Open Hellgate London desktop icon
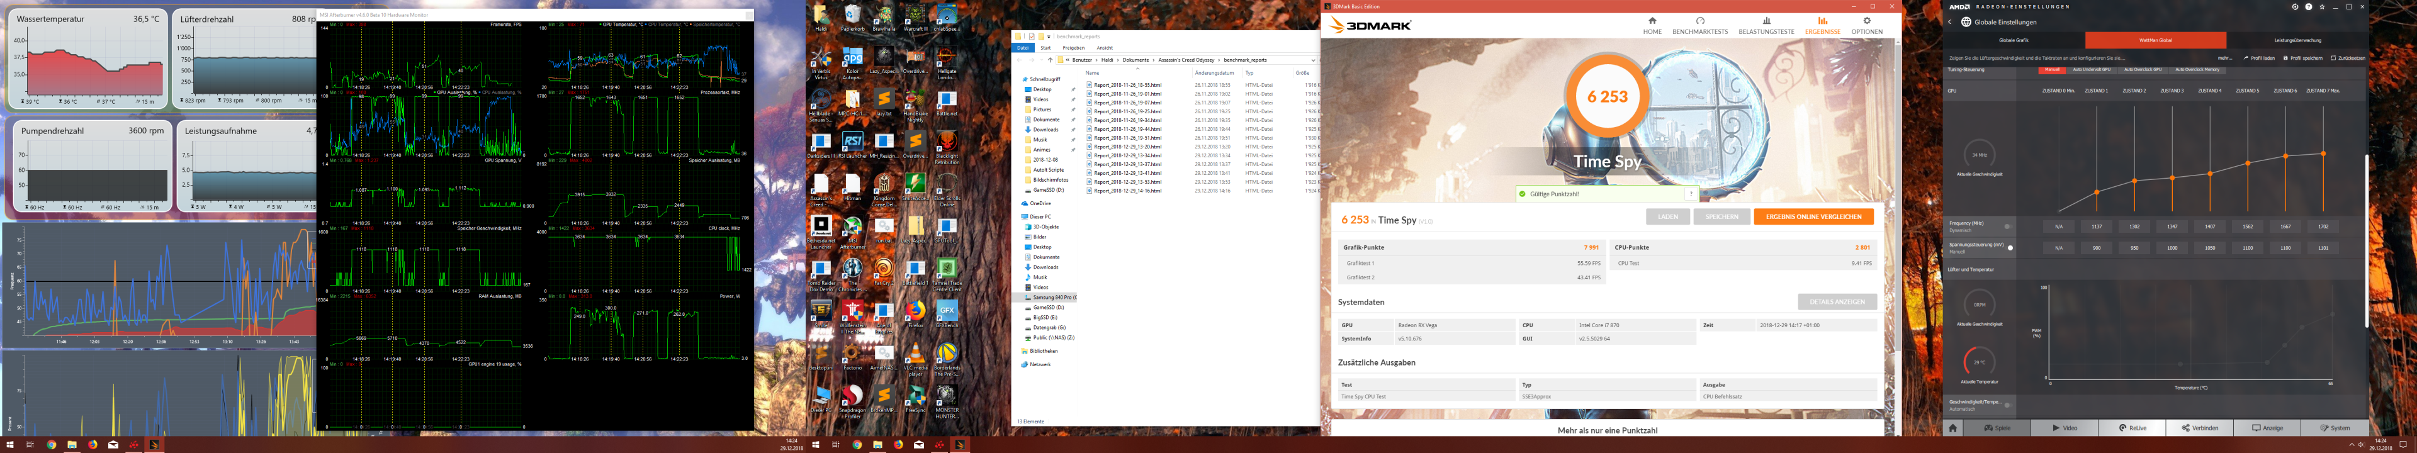 pyautogui.click(x=947, y=63)
